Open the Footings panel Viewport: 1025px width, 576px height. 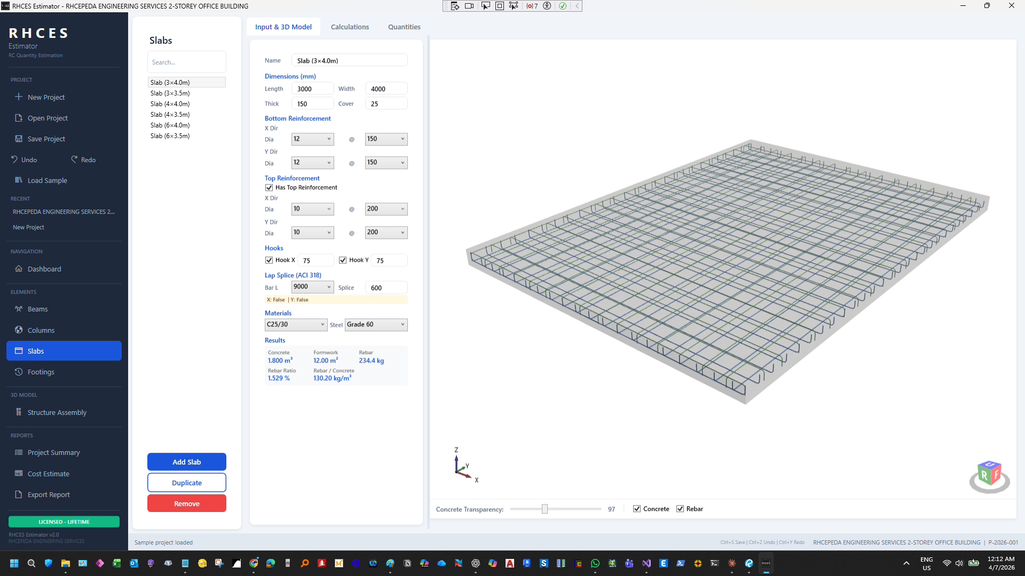pos(42,372)
